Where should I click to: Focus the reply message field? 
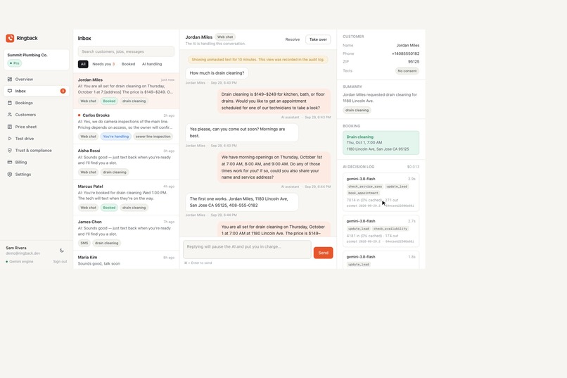pyautogui.click(x=247, y=250)
